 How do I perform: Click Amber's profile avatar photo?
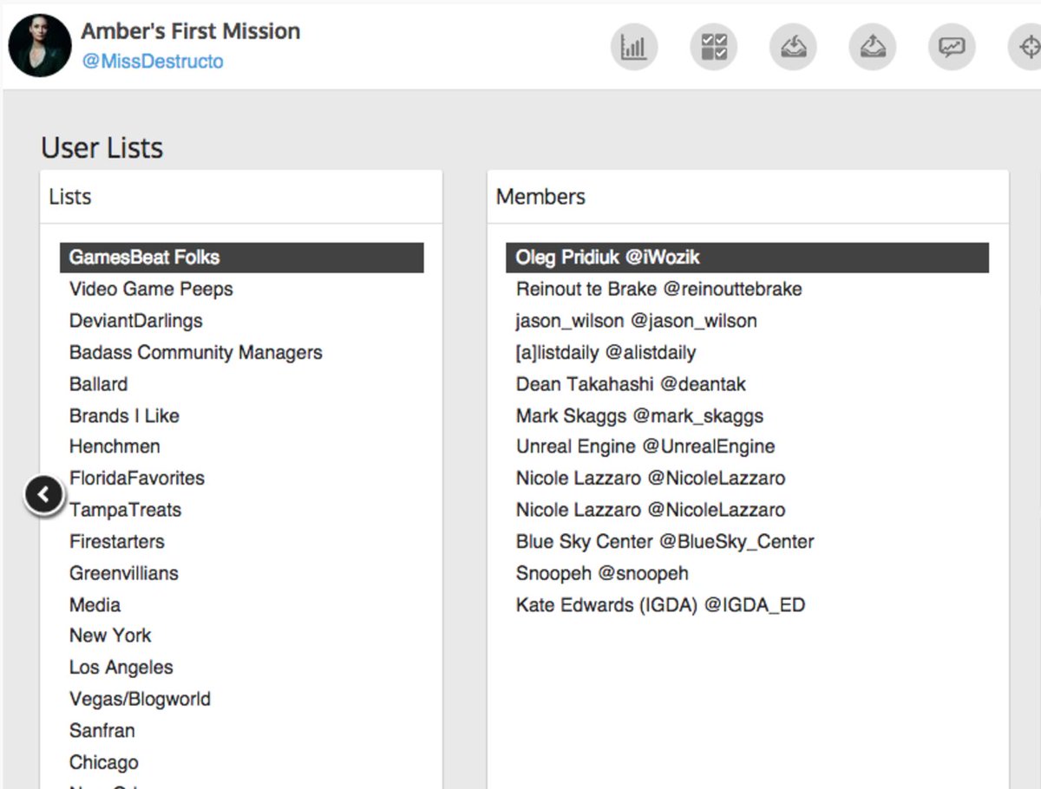(x=40, y=46)
